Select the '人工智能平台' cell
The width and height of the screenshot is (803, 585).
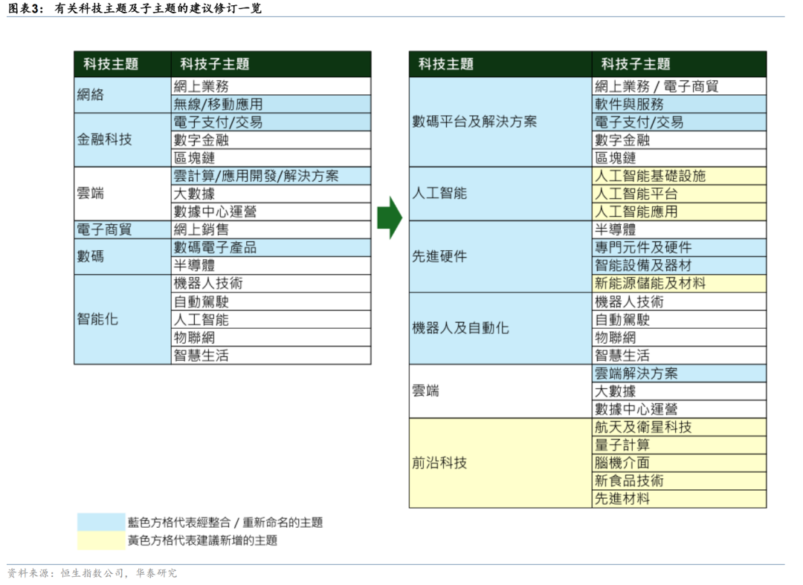pos(679,194)
